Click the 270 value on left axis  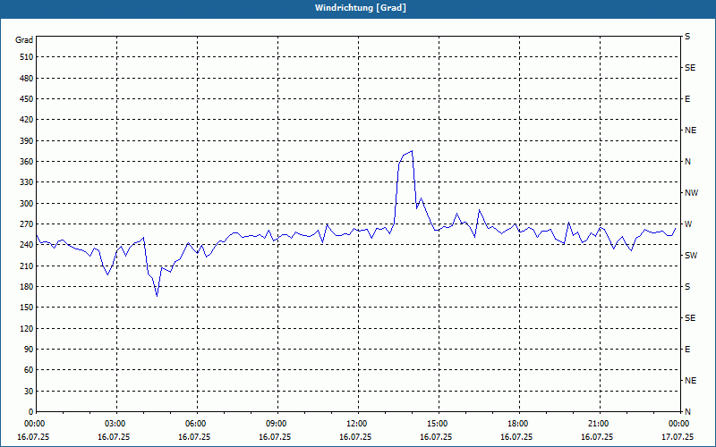(x=25, y=224)
